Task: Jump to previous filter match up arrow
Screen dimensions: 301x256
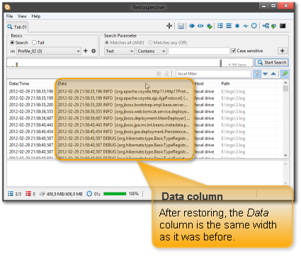Action: (x=273, y=74)
